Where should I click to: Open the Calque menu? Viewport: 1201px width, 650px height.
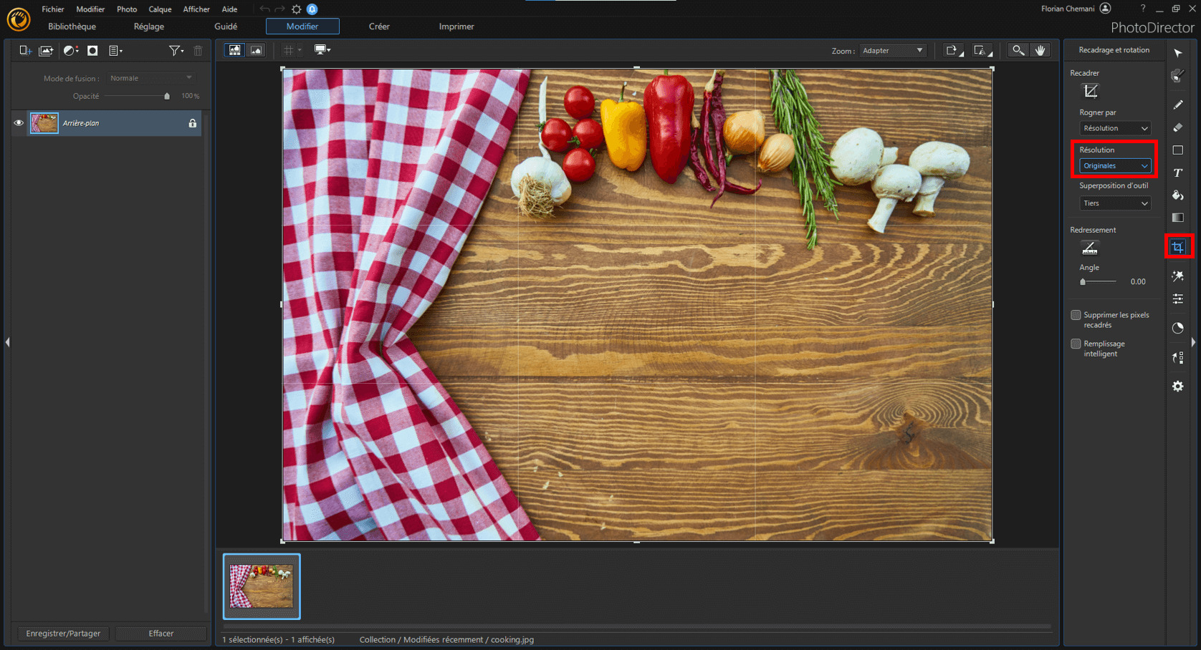[x=160, y=9]
